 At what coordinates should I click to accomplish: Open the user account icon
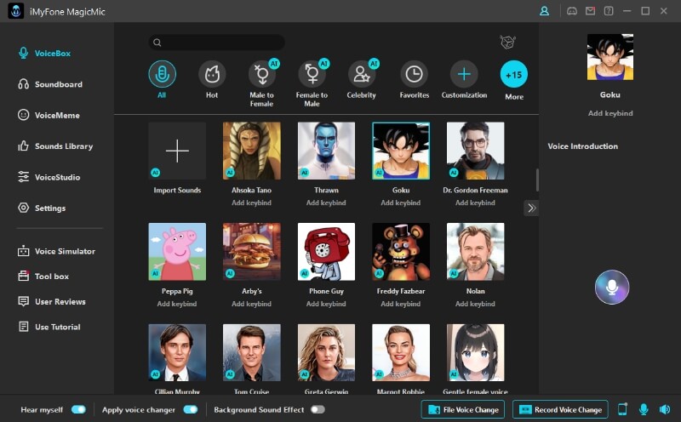544,11
